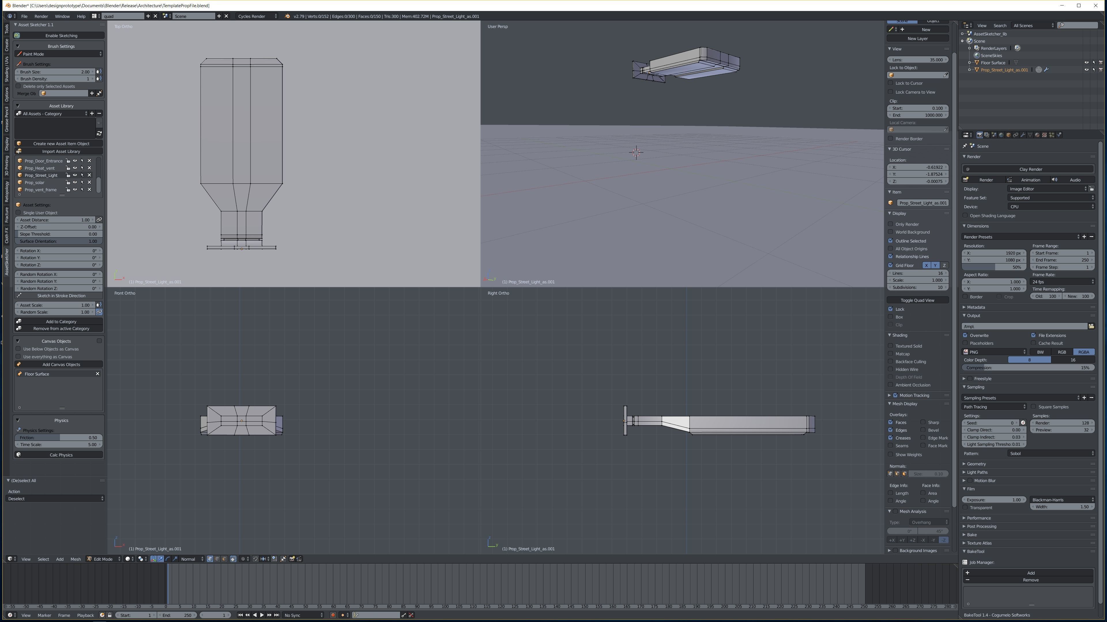Adjust the PNG Compression slider
The width and height of the screenshot is (1107, 622).
click(x=1028, y=367)
